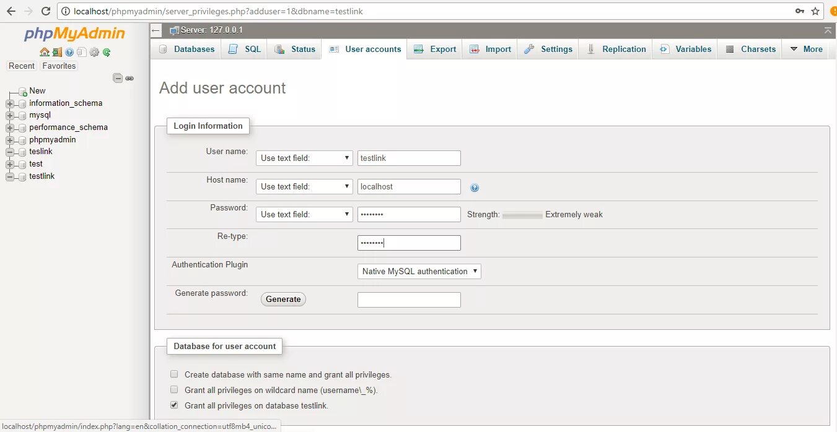Screen dimensions: 837x432
Task: Click the Generate password button
Action: point(283,299)
